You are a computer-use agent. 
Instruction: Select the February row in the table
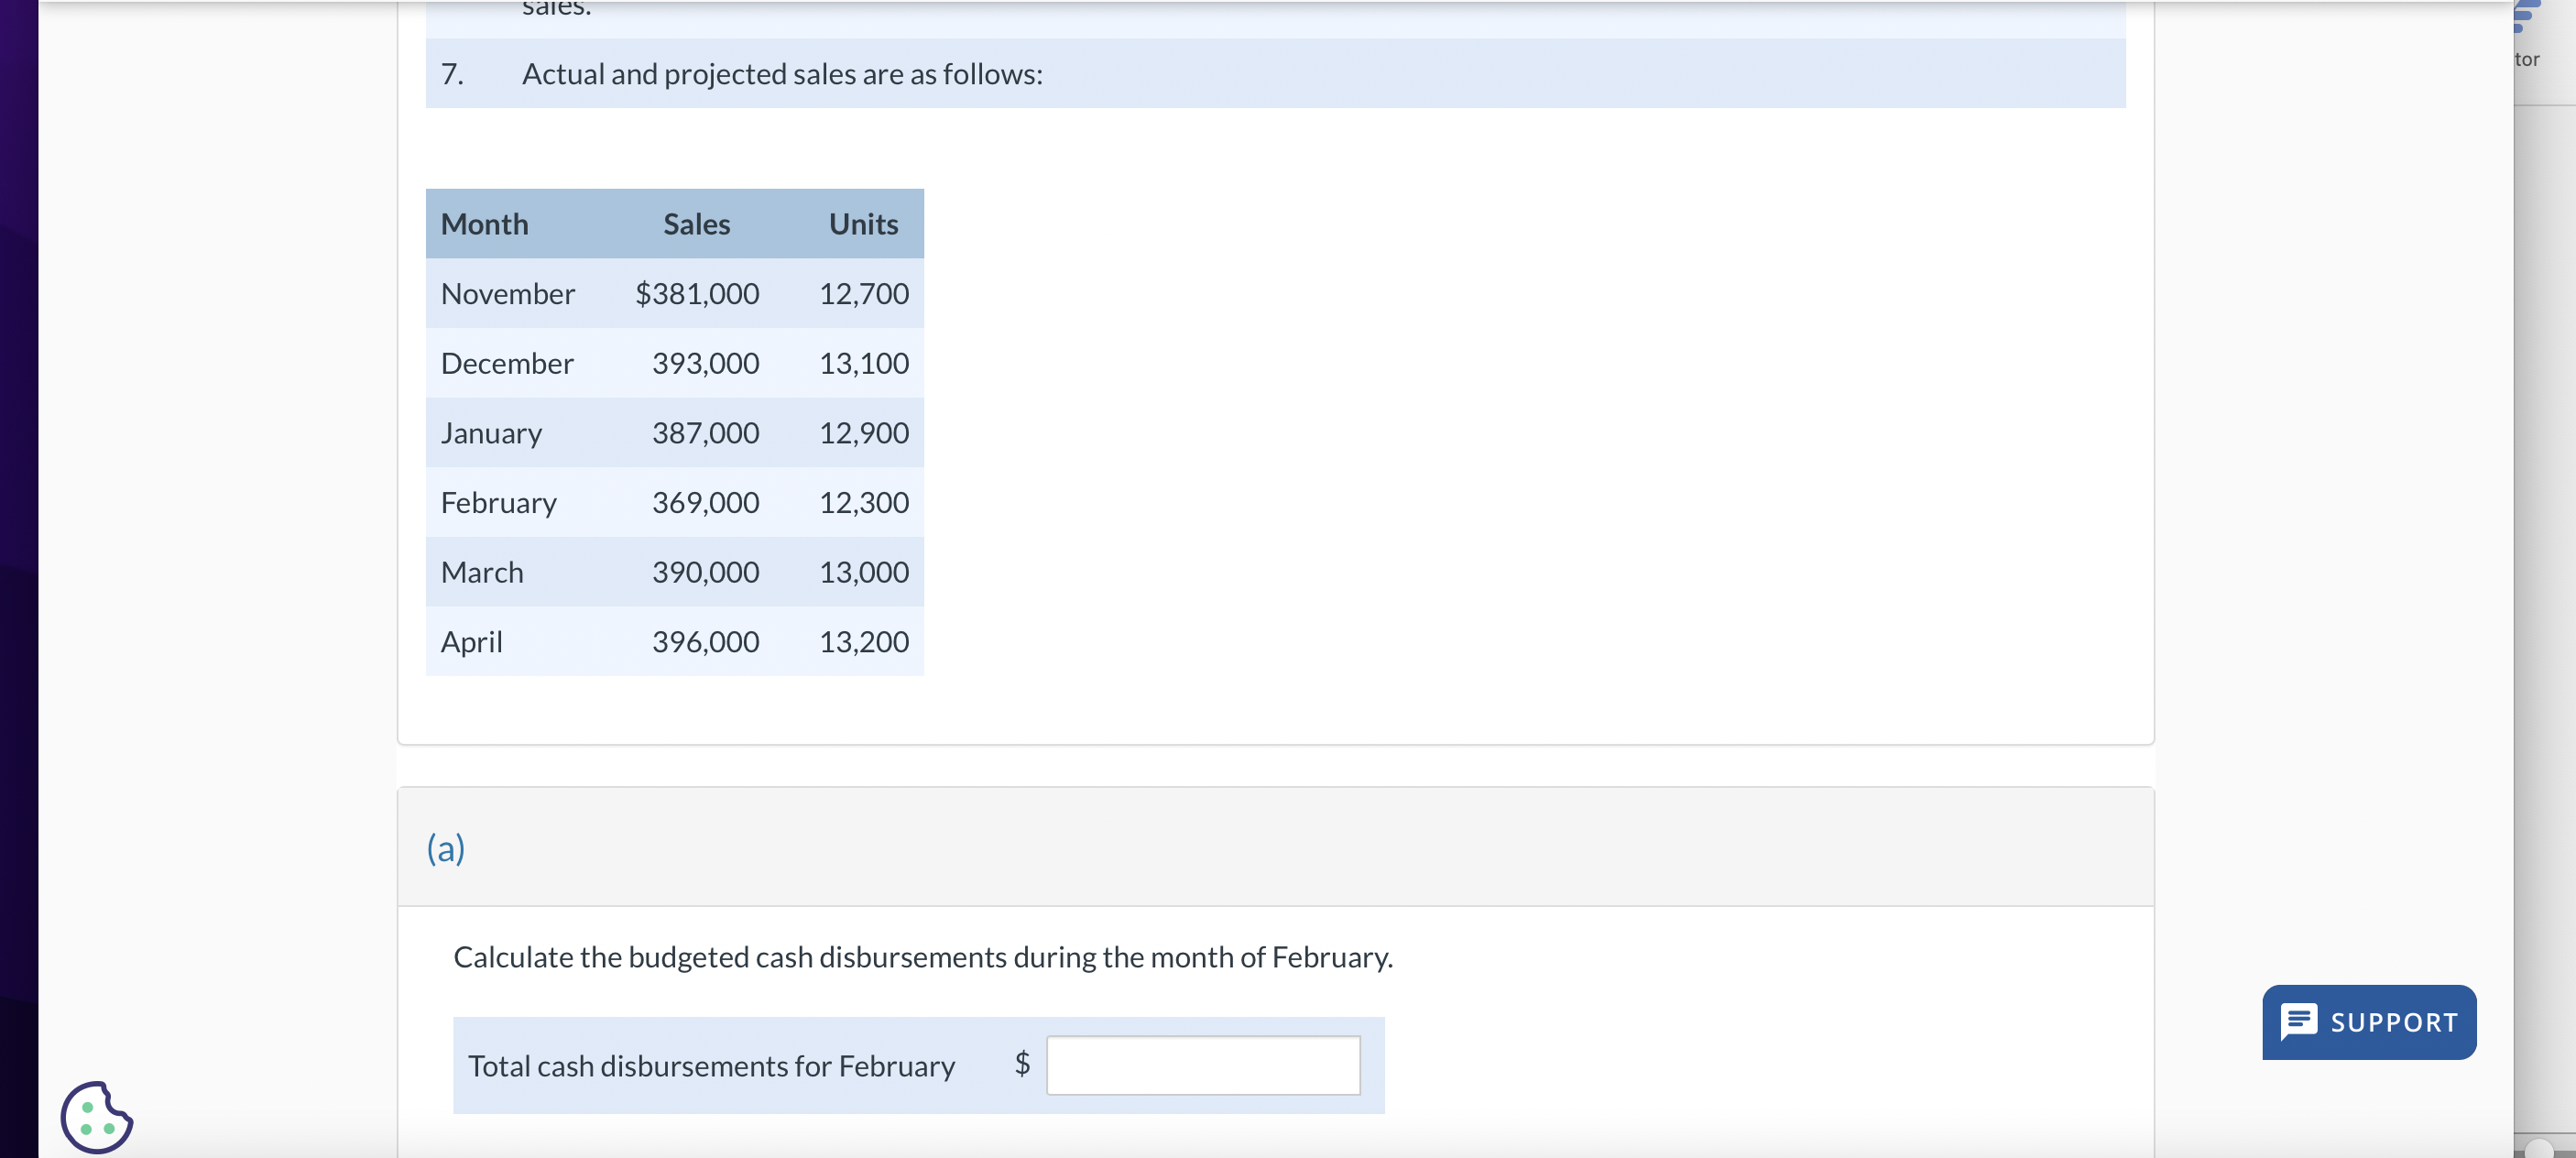click(675, 502)
